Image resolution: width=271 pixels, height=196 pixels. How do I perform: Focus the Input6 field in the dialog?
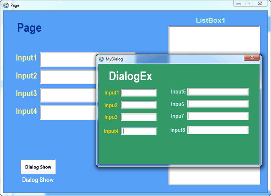(x=218, y=104)
